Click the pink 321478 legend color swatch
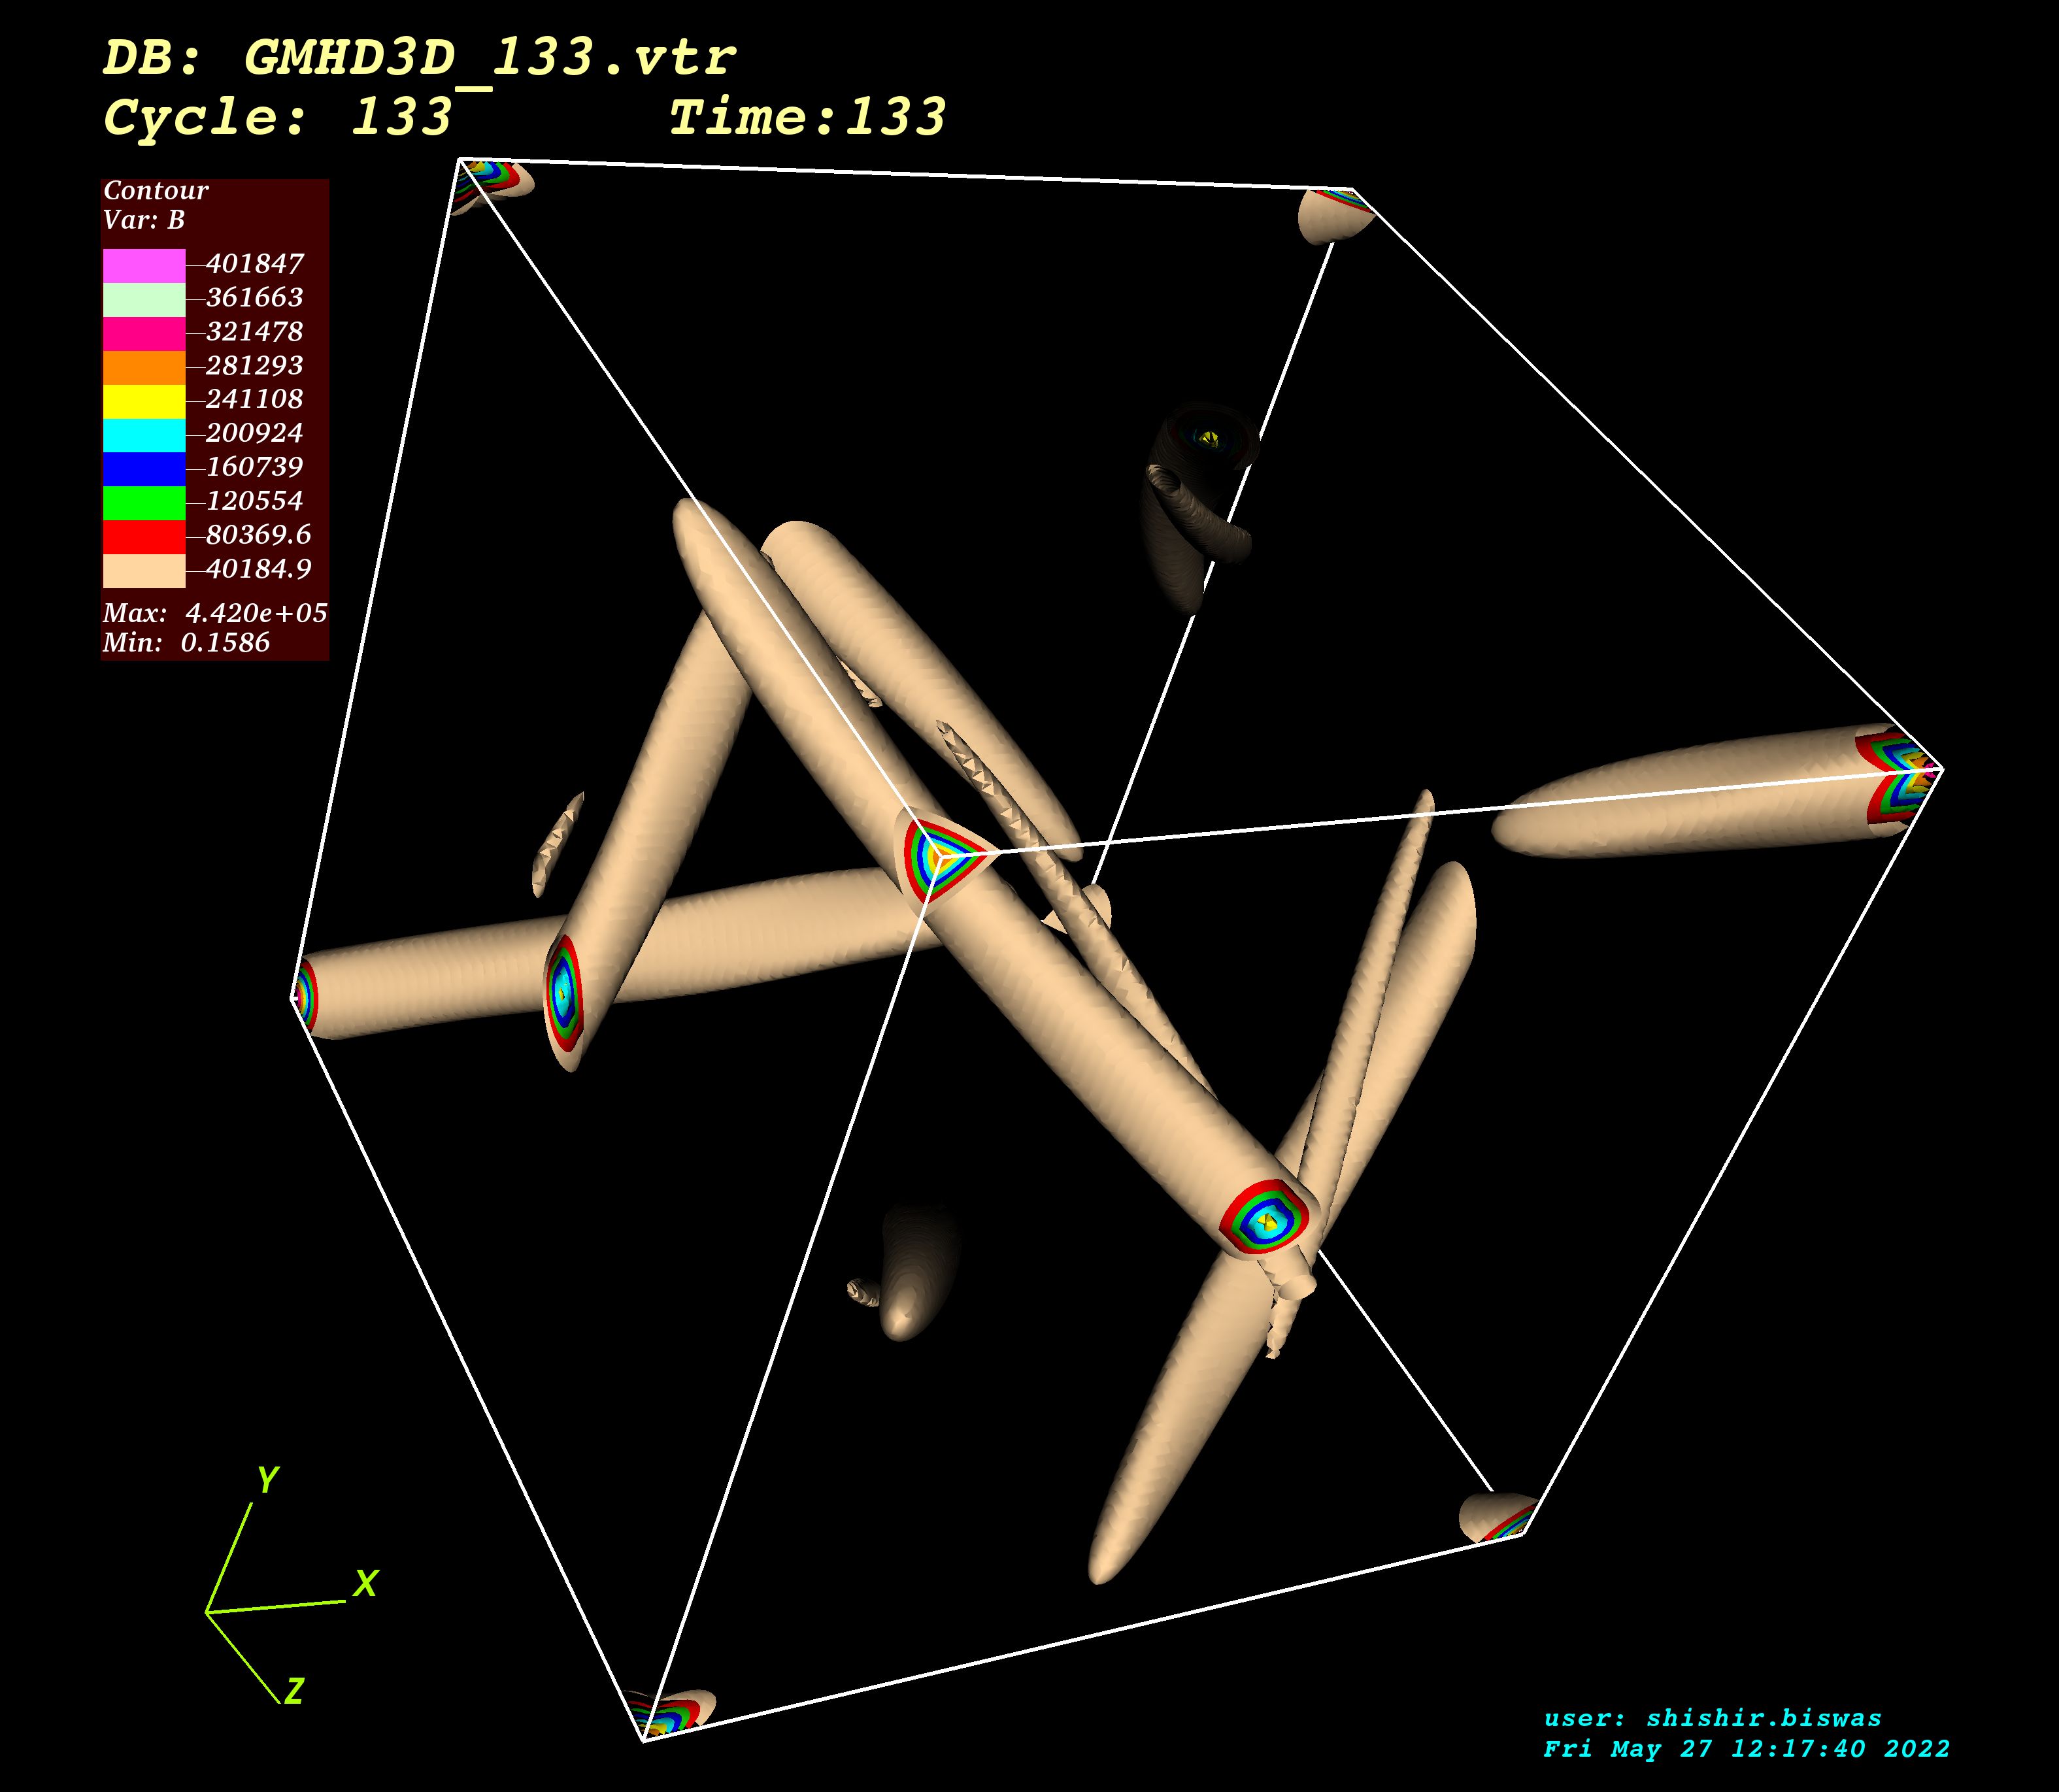This screenshot has width=2059, height=1792. [x=144, y=334]
